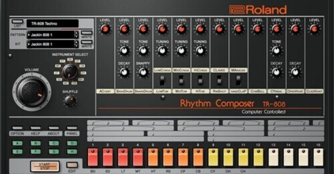Screen dimensions: 334x174
Task: Click the Cymbal TONE knob
Action: pos(276,51)
